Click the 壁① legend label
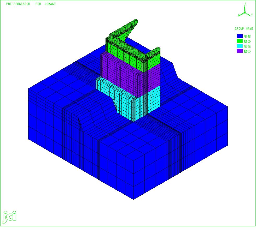The width and height of the screenshot is (256, 245). click(247, 51)
